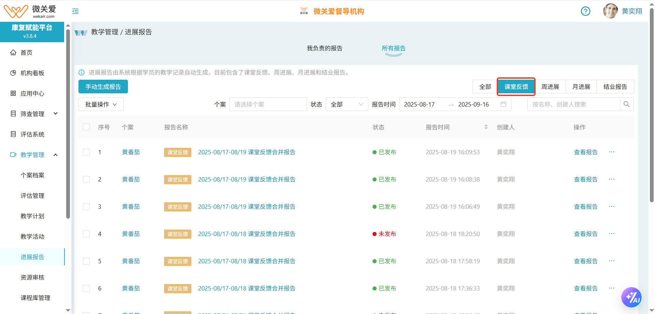This screenshot has width=655, height=314.
Task: Open the calendar icon in date range
Action: (x=503, y=104)
